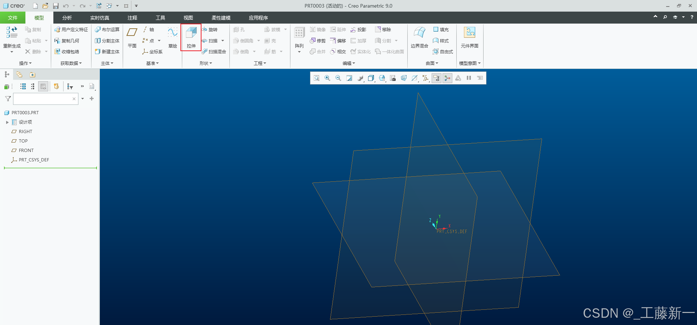Open the 草绘 Sketch tool
Screen dimensions: 697x325
(x=172, y=37)
